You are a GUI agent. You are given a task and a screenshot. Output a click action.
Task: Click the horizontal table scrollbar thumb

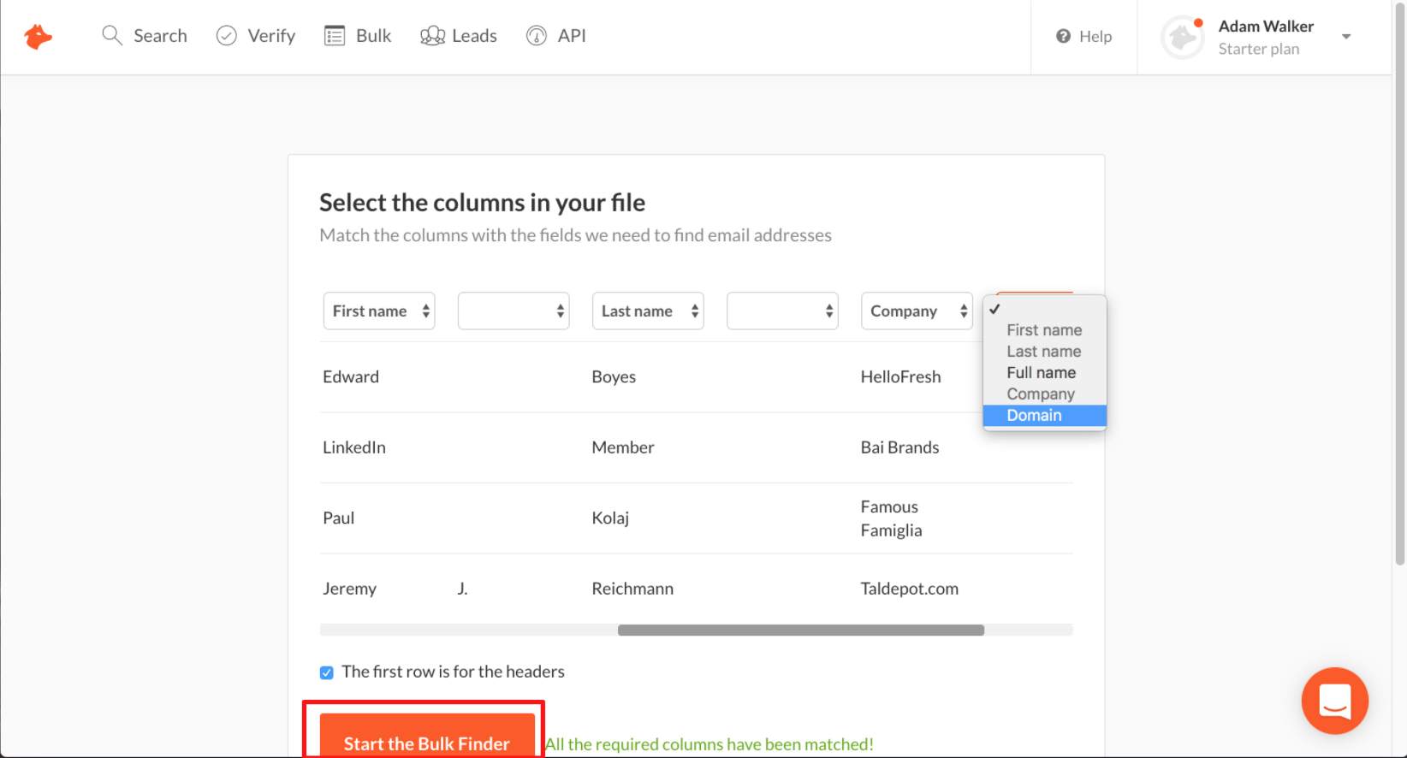[x=800, y=631]
